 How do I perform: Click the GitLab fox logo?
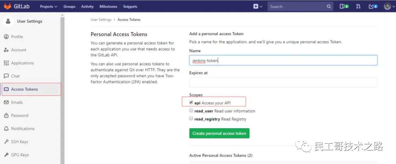[x=7, y=6]
